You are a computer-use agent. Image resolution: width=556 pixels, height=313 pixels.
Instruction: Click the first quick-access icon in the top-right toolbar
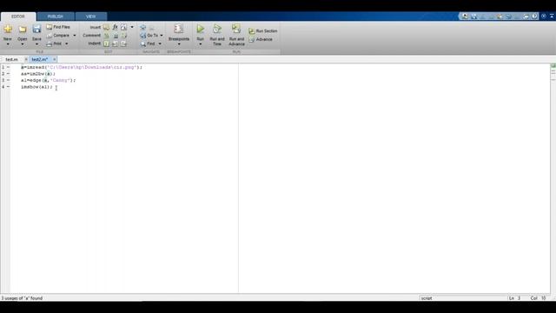(x=465, y=17)
